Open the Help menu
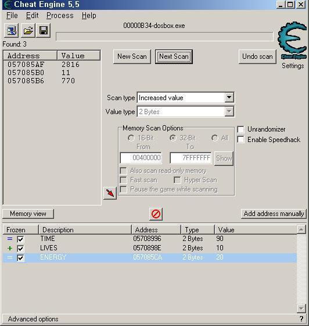Image resolution: width=309 pixels, height=326 pixels. point(89,15)
